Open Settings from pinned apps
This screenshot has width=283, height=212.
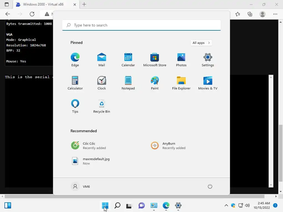pos(208,60)
